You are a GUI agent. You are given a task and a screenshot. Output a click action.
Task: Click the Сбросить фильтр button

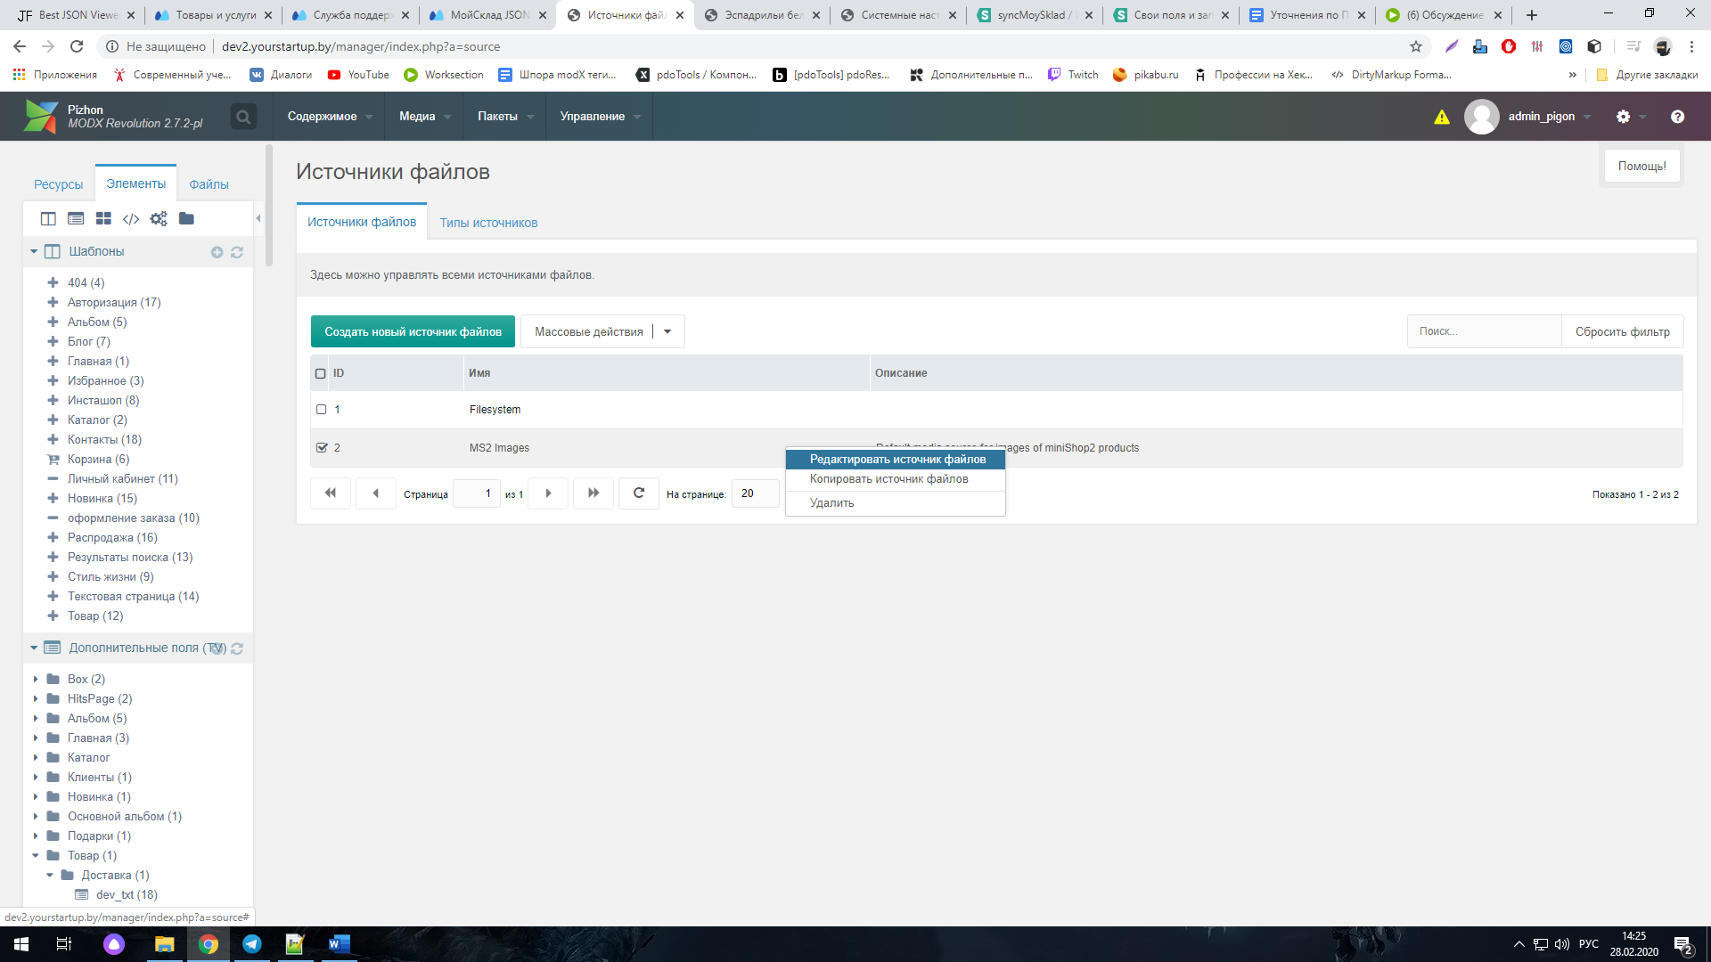click(1622, 331)
